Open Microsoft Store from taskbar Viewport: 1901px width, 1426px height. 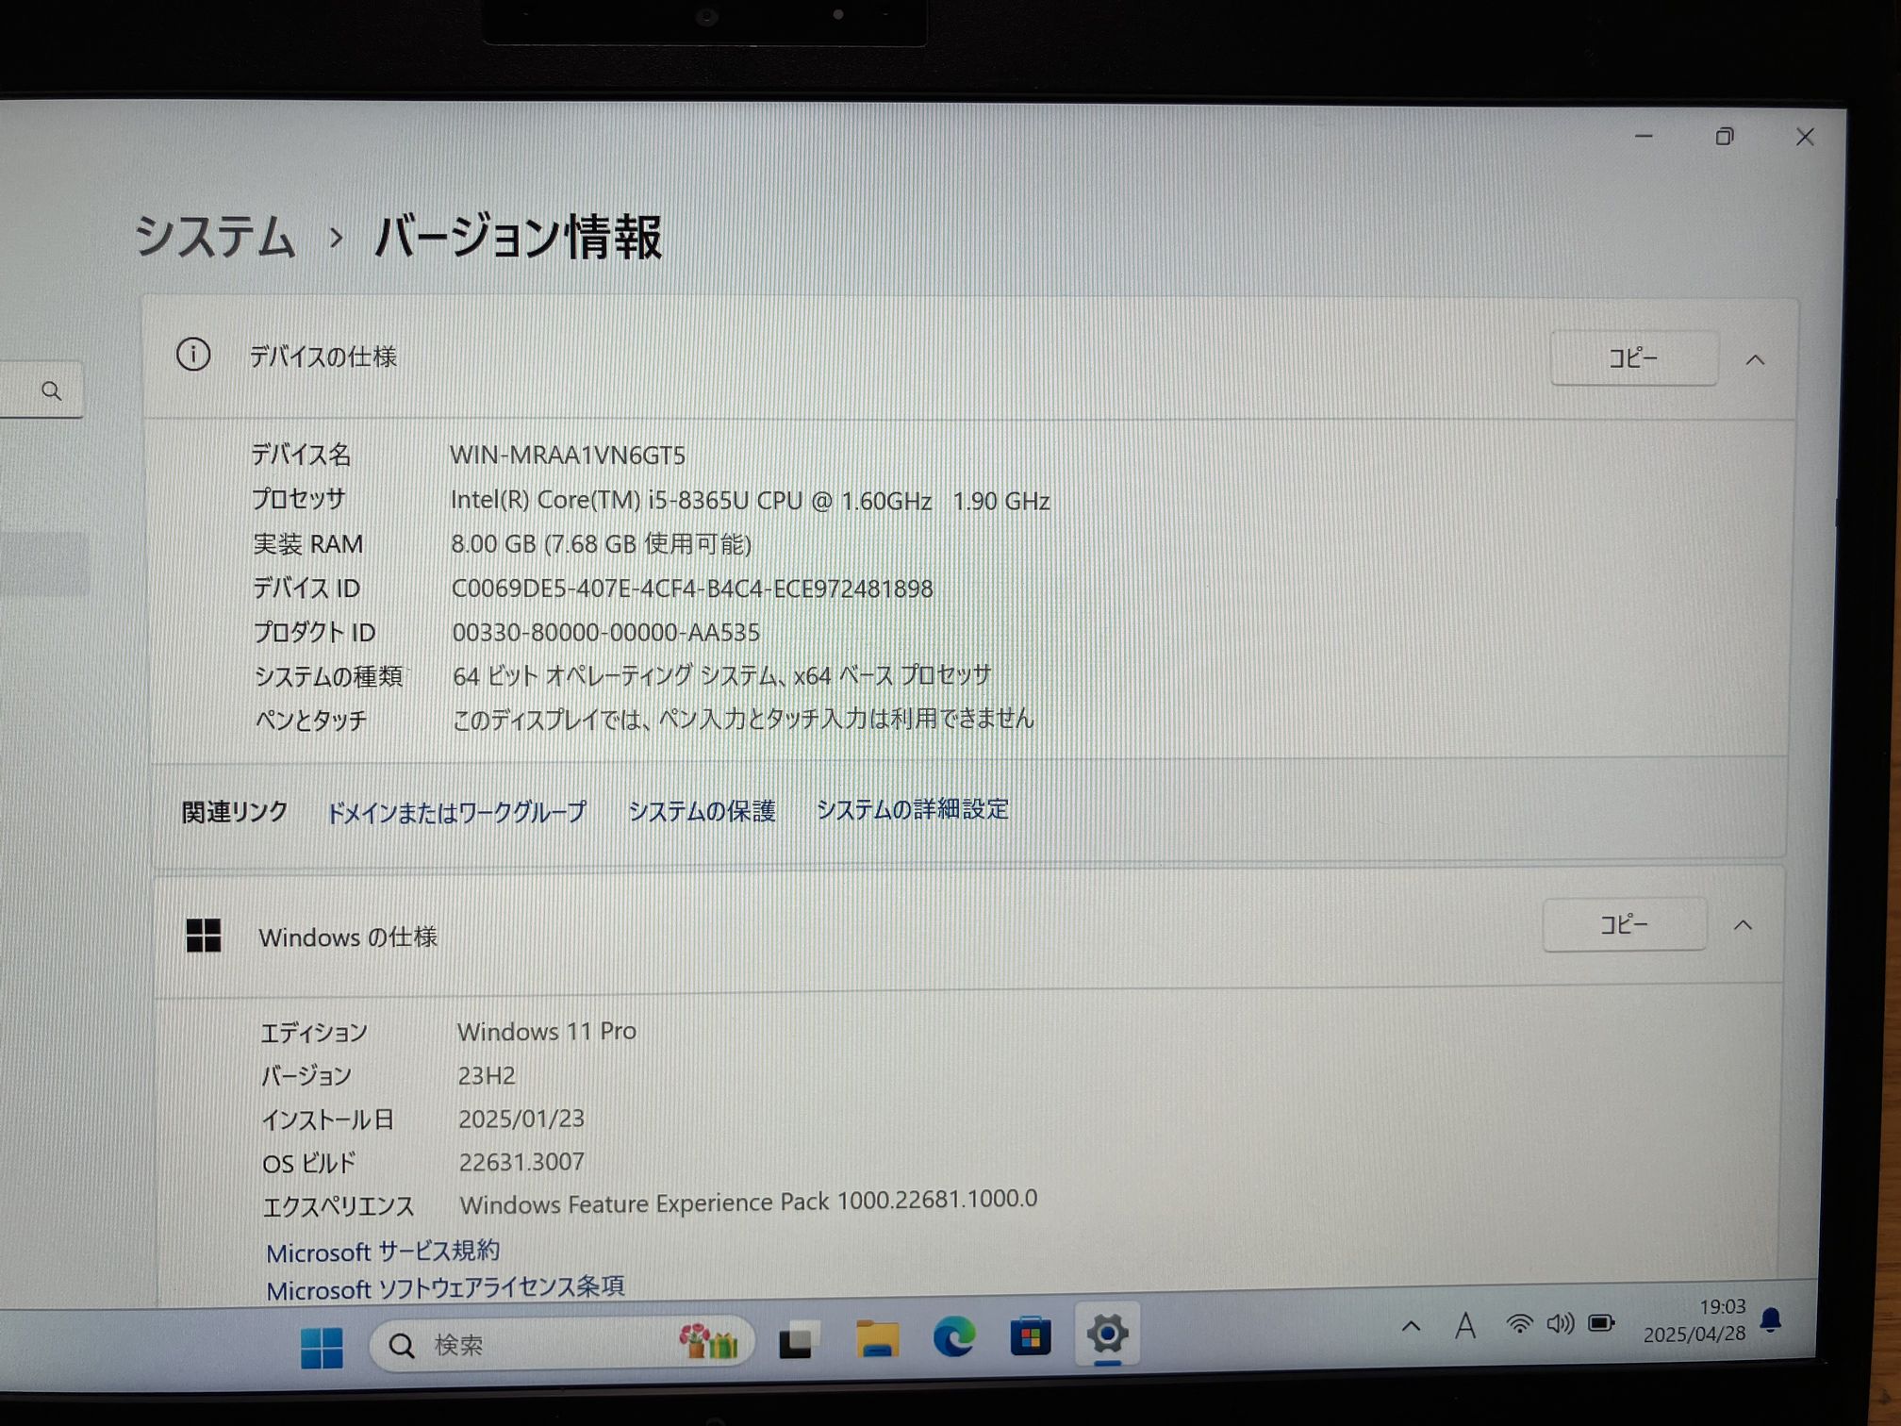[1030, 1337]
